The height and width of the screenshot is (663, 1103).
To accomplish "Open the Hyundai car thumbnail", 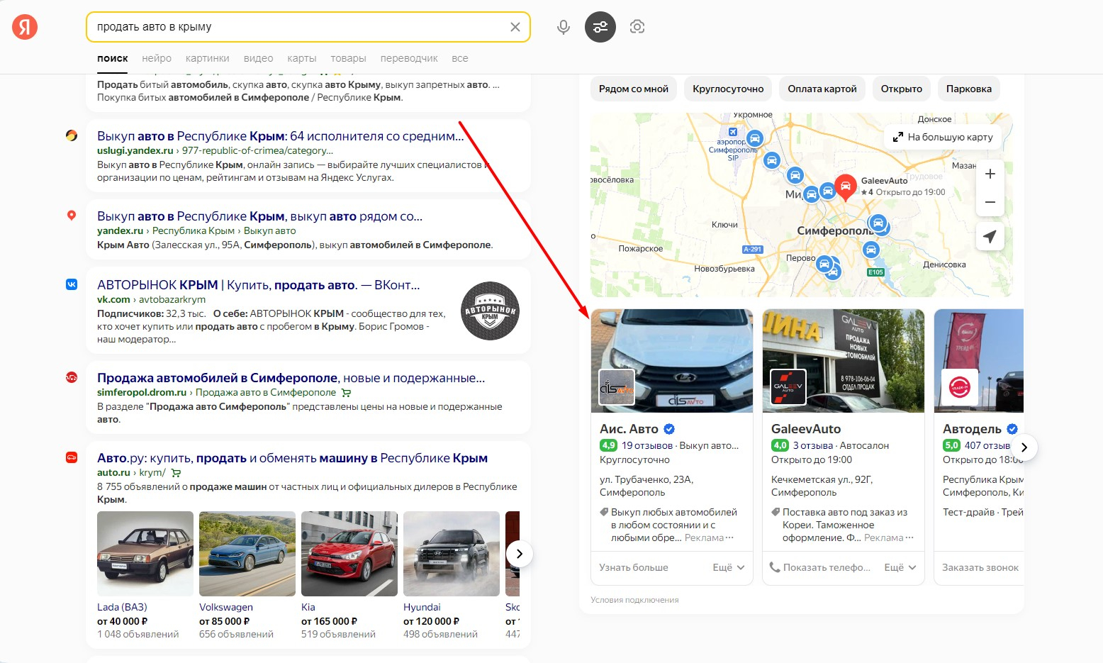I will tap(452, 554).
